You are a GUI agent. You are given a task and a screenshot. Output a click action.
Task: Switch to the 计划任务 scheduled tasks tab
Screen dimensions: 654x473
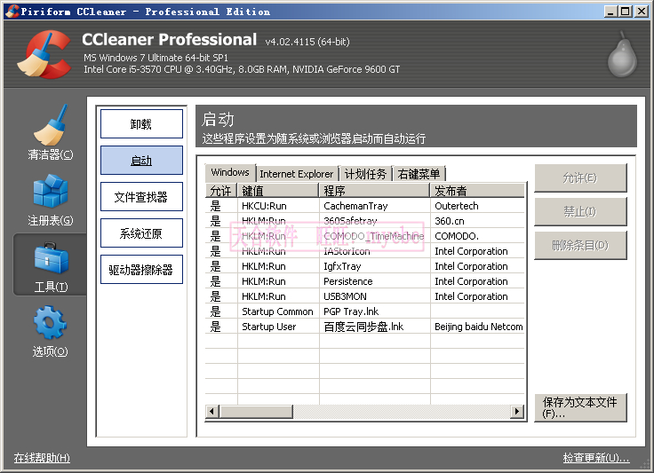pyautogui.click(x=365, y=174)
